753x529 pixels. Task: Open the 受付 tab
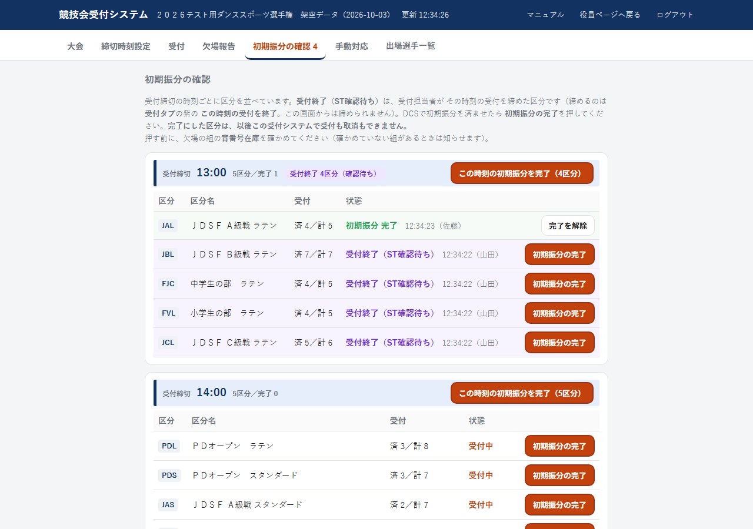coord(176,46)
